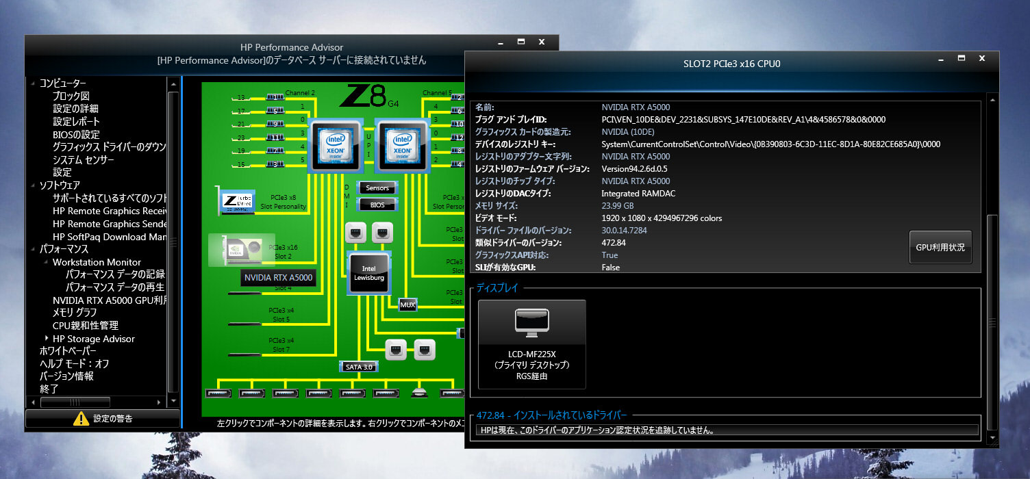Click the SLOT2 window's vertical scrollbar
Viewport: 1030px width, 479px height.
coord(992,322)
